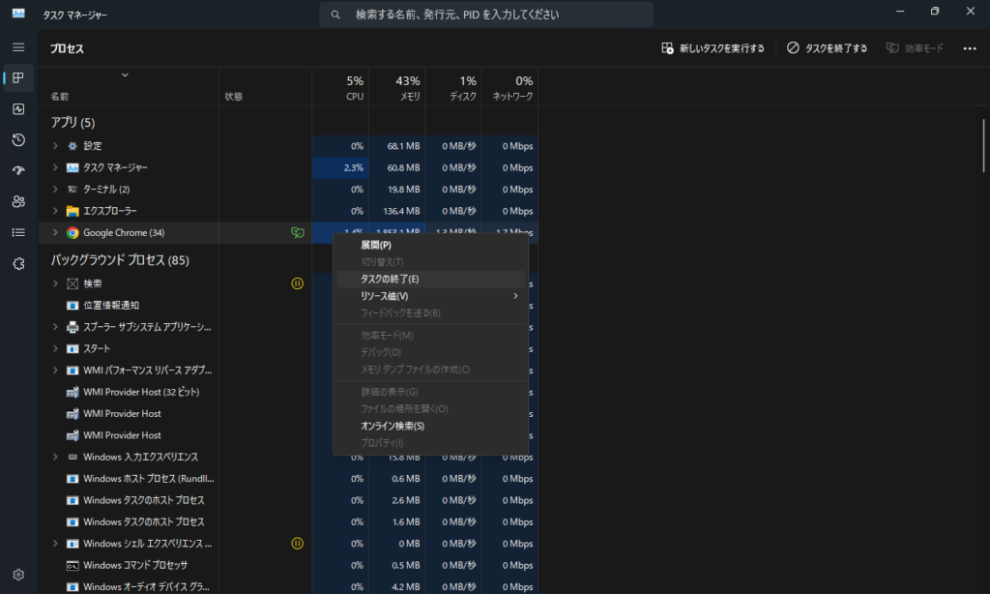The image size is (990, 594).
Task: Choose タスクの終了(E) in context menu
Action: [431, 279]
